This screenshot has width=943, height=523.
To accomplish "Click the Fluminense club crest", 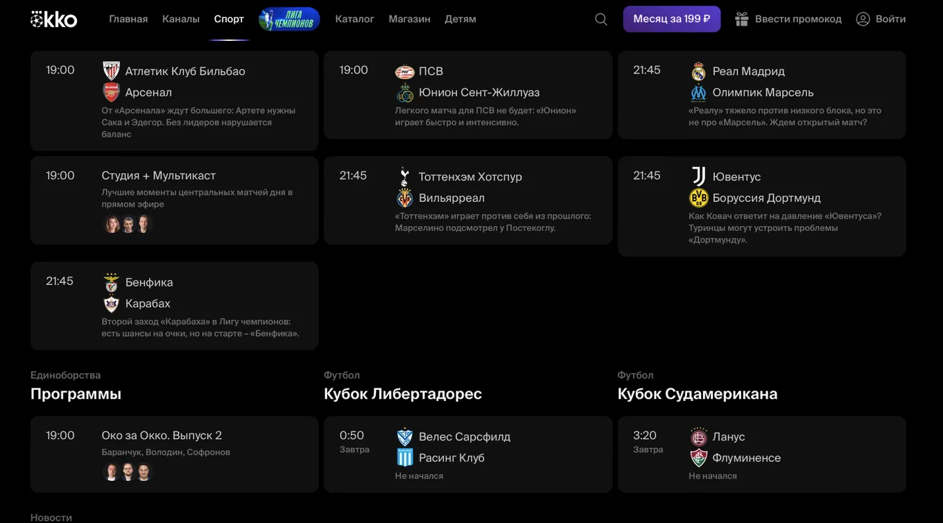I will click(698, 458).
